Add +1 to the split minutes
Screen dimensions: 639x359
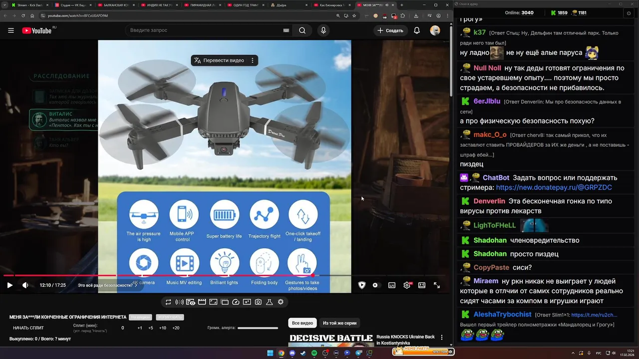point(140,328)
